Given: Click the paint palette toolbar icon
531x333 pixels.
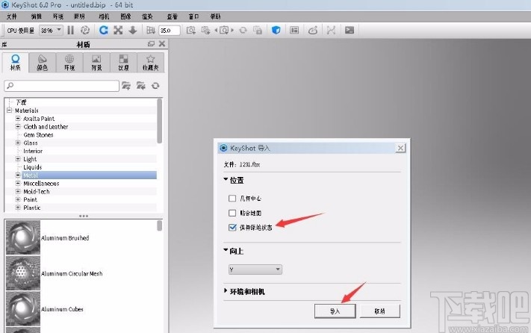Looking at the screenshot, I should (x=313, y=30).
